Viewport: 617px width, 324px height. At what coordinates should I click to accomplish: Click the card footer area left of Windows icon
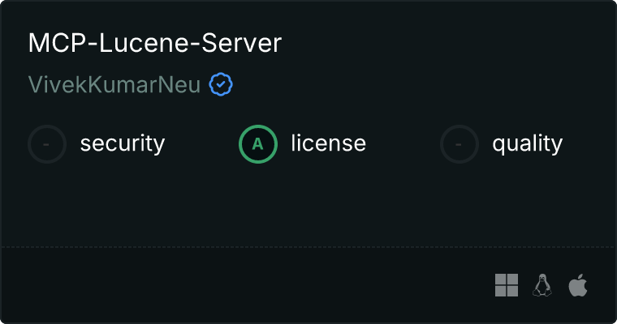(248, 285)
